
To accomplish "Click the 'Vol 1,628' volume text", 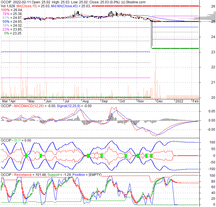I will point(8,6).
